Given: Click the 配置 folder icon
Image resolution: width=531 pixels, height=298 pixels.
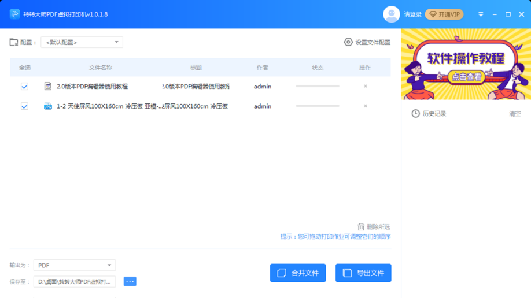Looking at the screenshot, I should pos(13,42).
